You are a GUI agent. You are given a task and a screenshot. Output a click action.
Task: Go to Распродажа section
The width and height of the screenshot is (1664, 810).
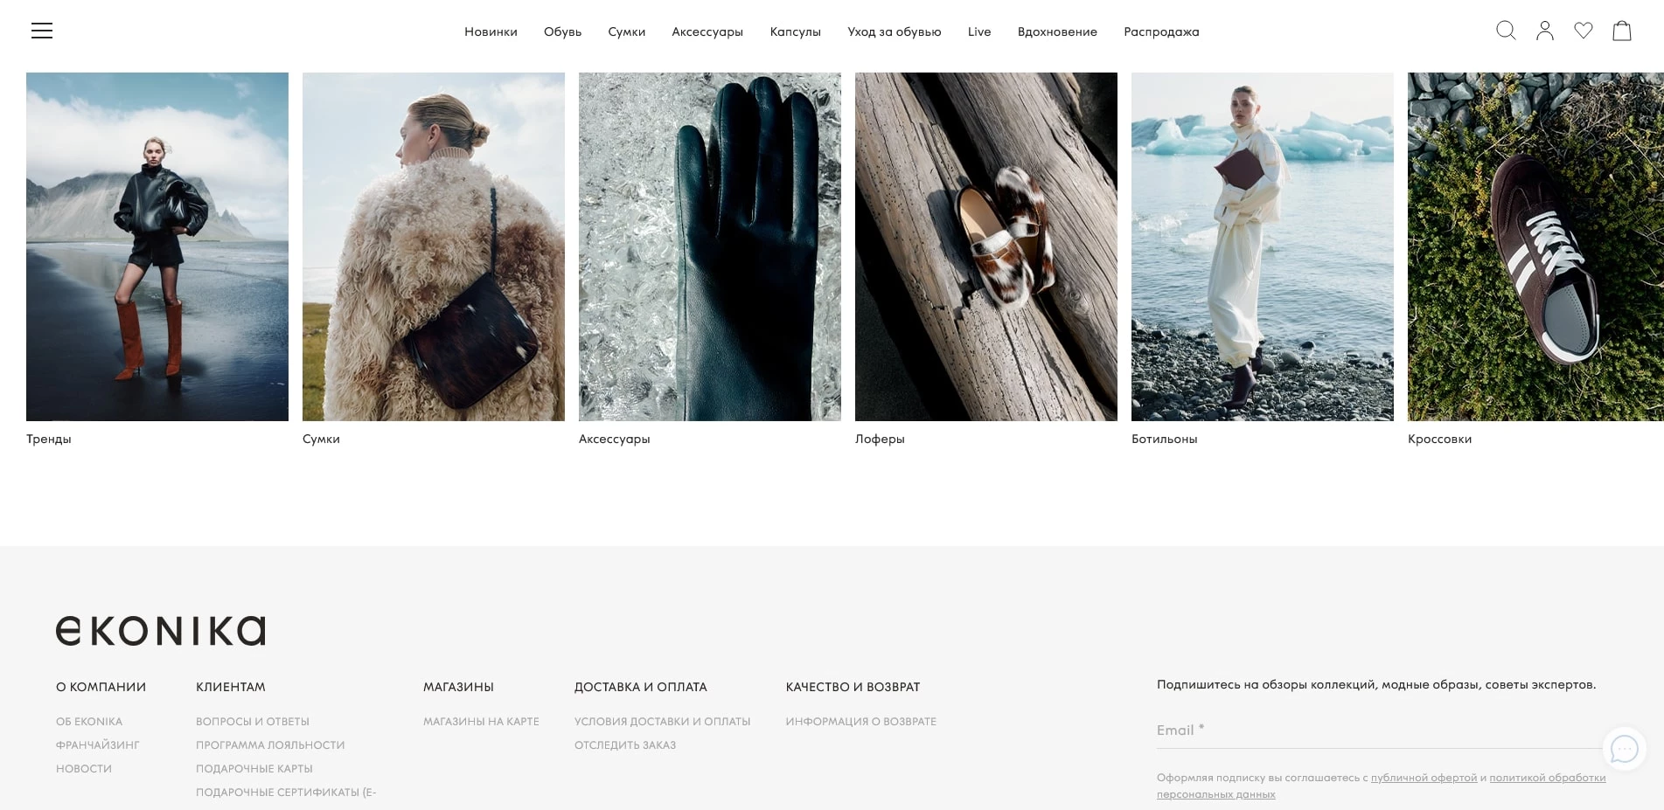1161,31
